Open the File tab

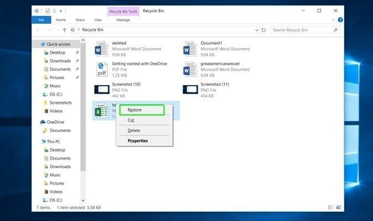tap(41, 20)
